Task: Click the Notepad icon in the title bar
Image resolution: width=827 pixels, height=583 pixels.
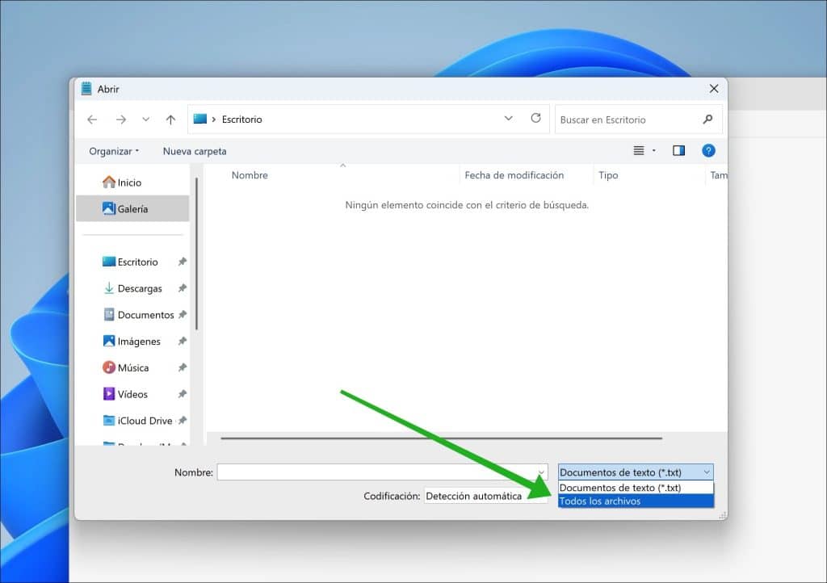Action: (x=86, y=89)
